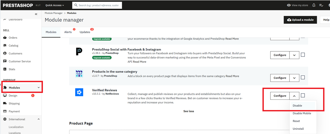Collapse the Verified Reviews action dropdown arrow
This screenshot has width=330, height=134.
(x=294, y=96)
